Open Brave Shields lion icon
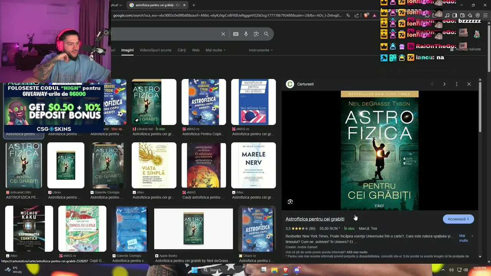The height and width of the screenshot is (276, 491). point(366,15)
